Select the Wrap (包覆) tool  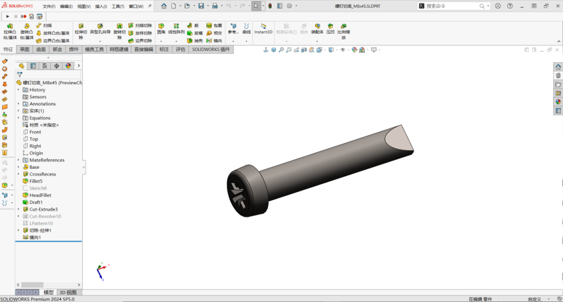pyautogui.click(x=214, y=26)
